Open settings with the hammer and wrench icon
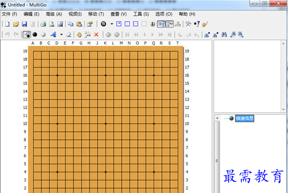 coord(188,24)
